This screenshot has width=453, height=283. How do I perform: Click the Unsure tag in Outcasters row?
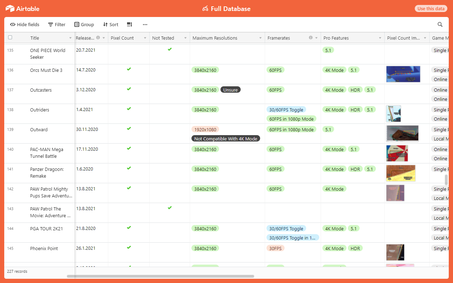pyautogui.click(x=230, y=90)
